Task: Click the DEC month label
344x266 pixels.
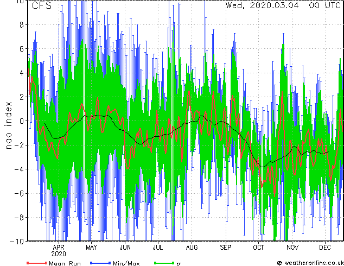Action: (x=325, y=248)
